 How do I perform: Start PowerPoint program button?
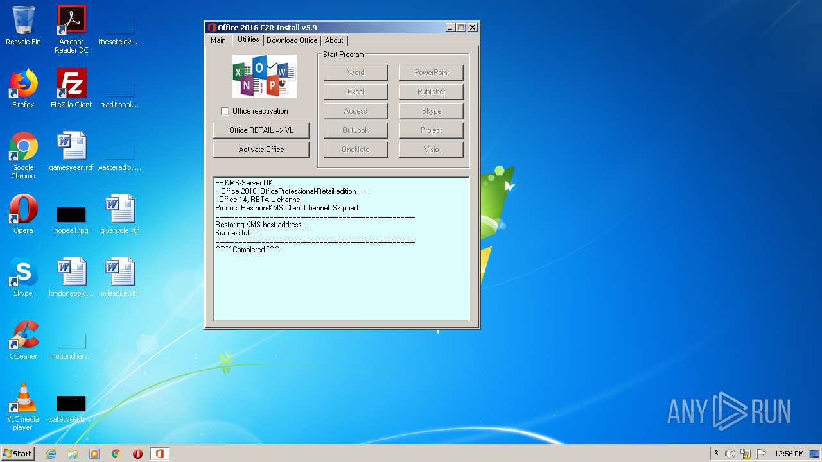[x=432, y=73]
